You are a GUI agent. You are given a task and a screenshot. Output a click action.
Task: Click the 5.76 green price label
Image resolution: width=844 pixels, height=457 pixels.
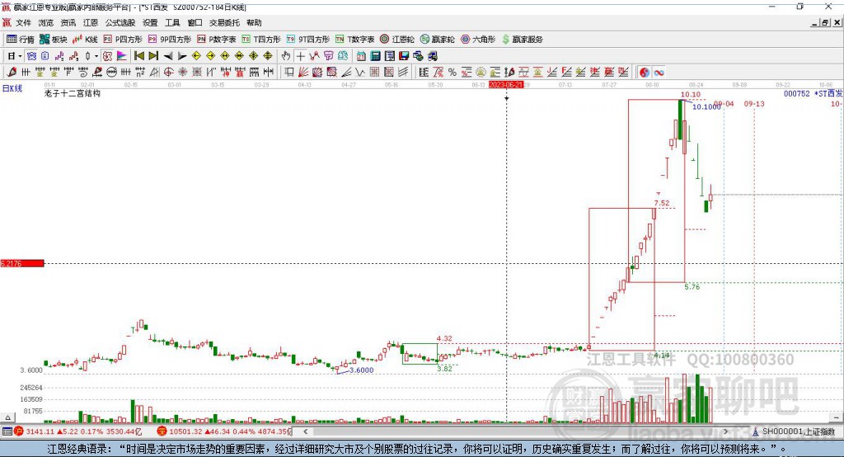coord(692,287)
